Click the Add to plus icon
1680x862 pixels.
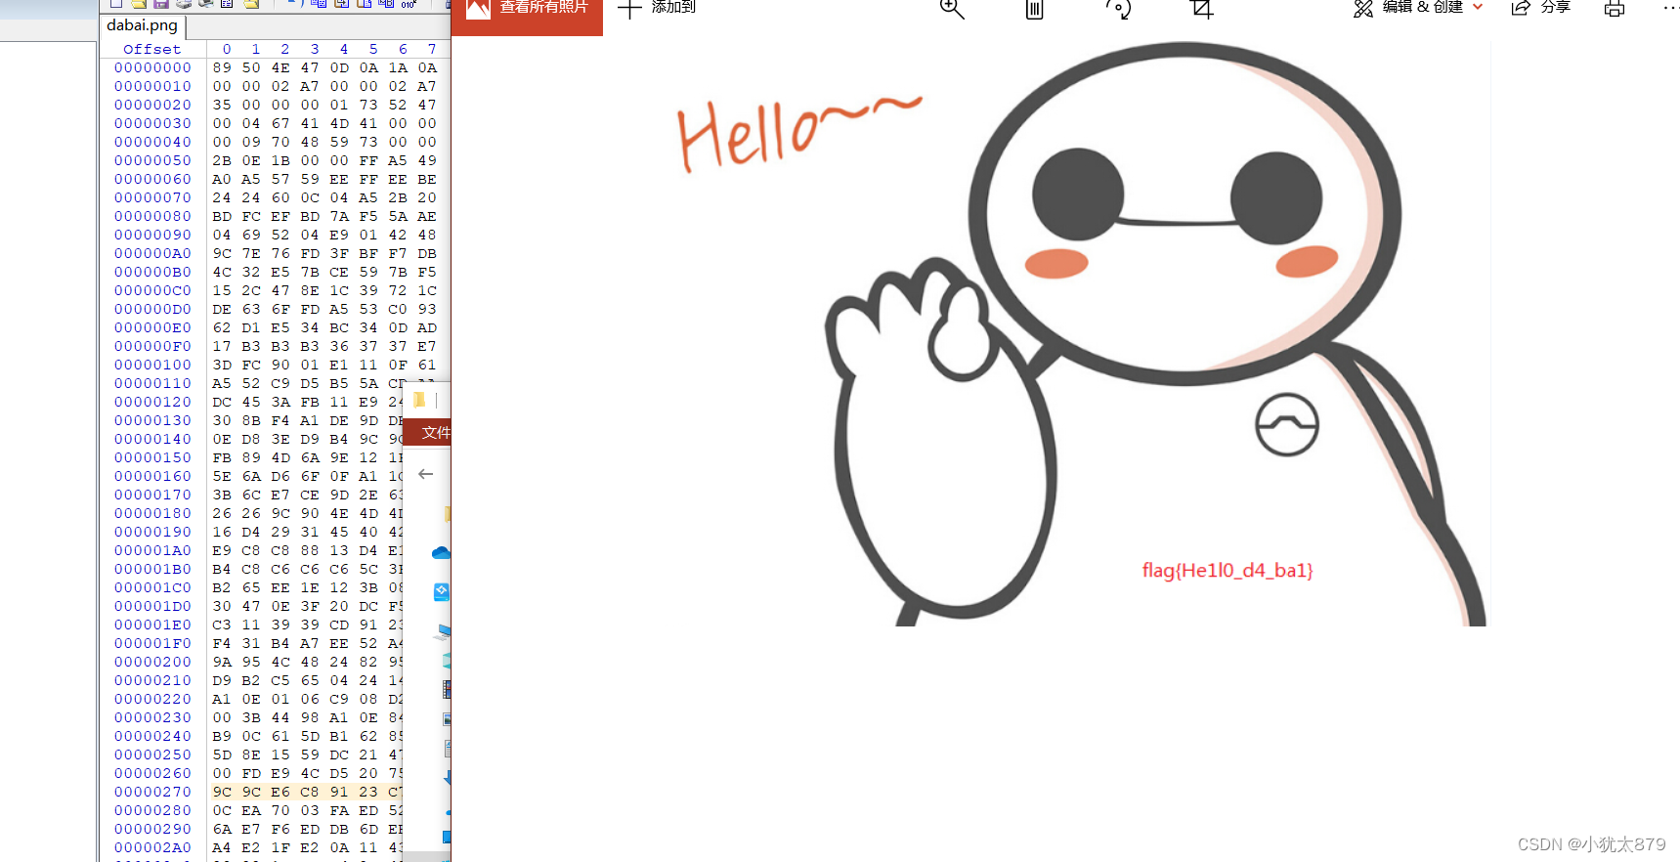pos(630,9)
